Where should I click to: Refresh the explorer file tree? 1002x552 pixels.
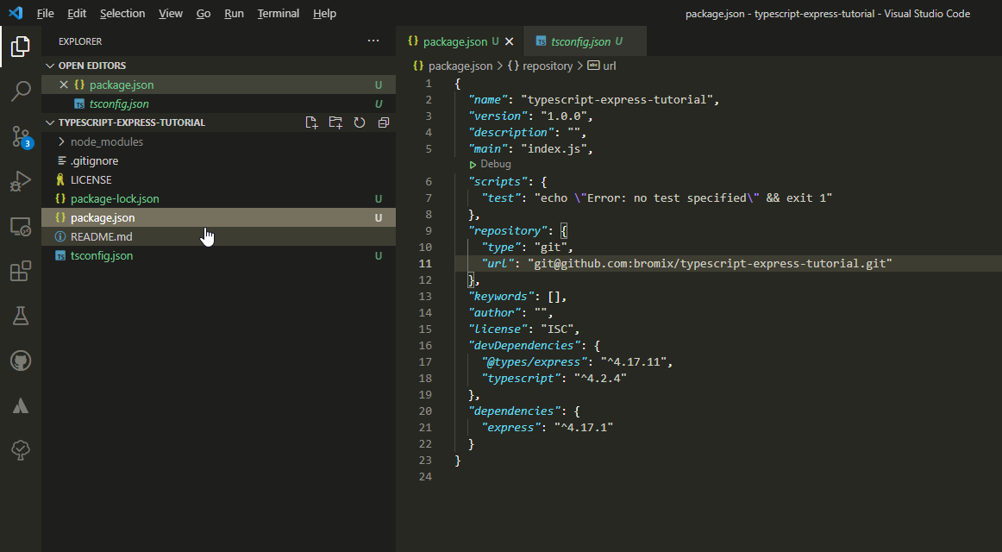click(x=360, y=122)
